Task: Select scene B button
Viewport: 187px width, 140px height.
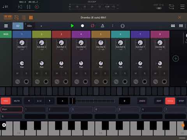Action: pyautogui.click(x=124, y=101)
